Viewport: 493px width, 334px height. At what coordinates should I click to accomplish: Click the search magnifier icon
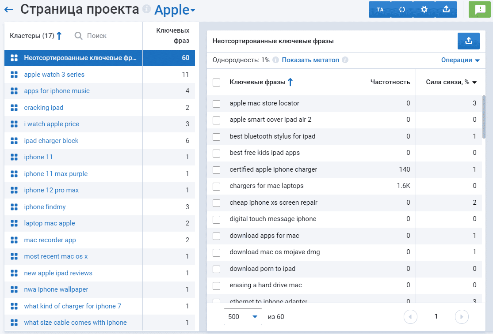tap(79, 36)
